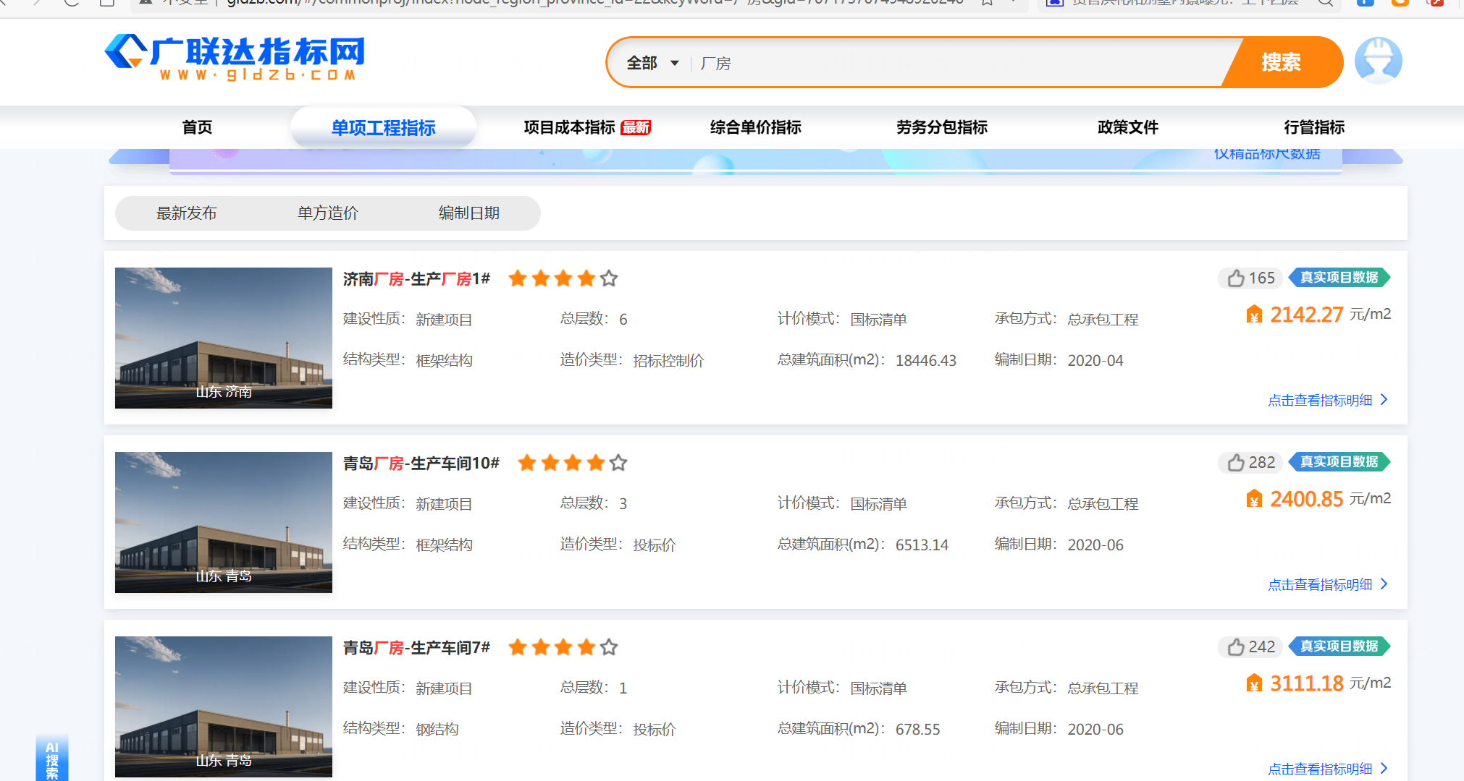The image size is (1464, 781).
Task: Switch to the 项目成本指标 tab
Action: click(568, 127)
